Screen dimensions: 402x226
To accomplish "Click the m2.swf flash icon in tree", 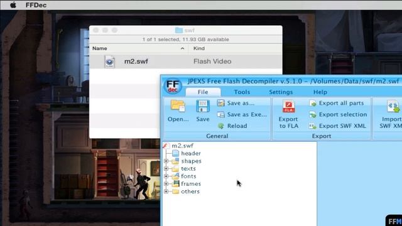I will 166,146.
